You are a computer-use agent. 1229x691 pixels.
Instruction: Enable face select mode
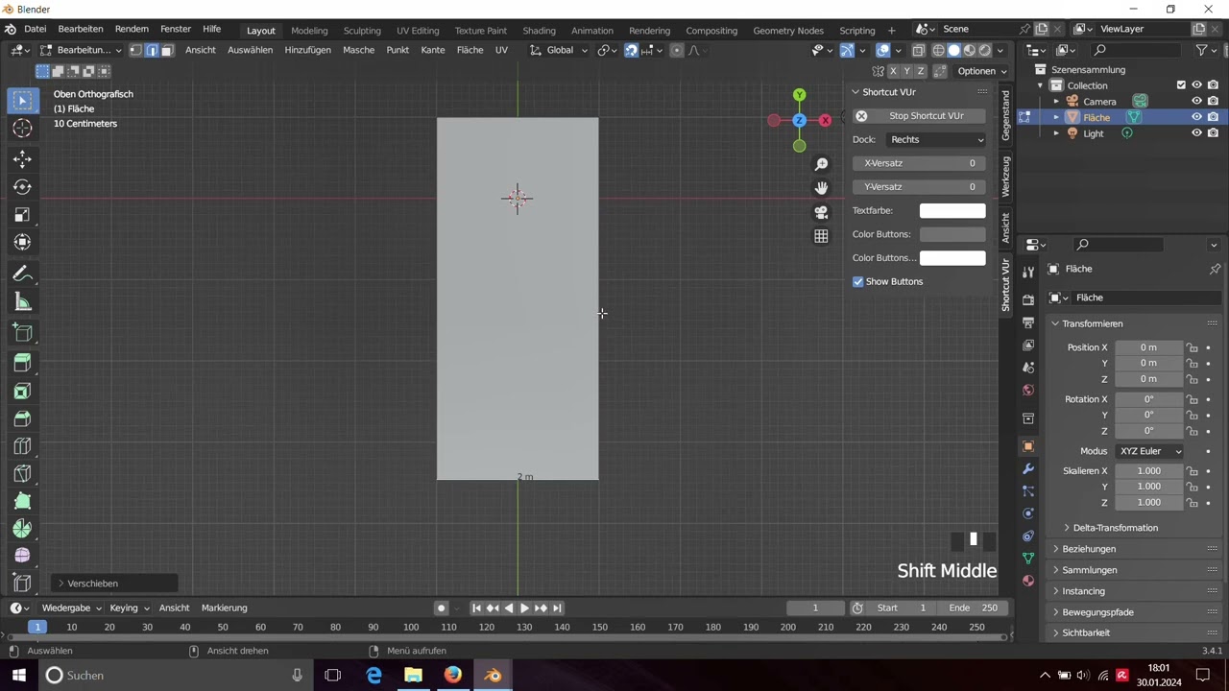pos(167,50)
